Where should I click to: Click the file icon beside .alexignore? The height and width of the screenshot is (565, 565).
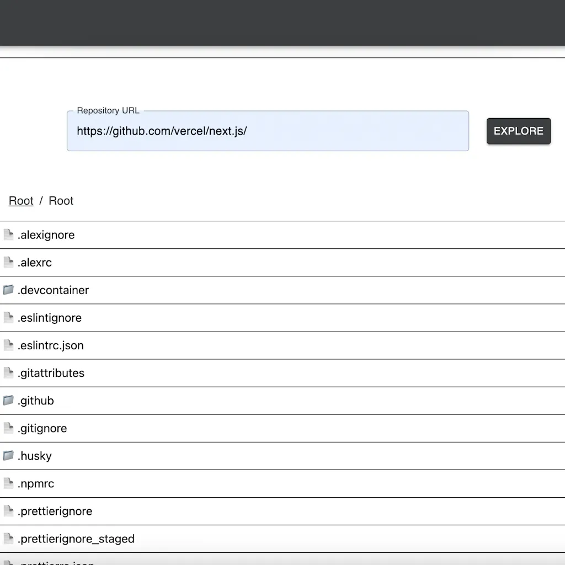[8, 235]
